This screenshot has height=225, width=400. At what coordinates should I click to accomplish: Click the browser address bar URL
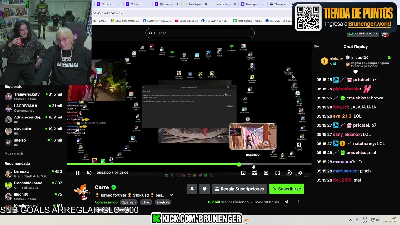107,13
